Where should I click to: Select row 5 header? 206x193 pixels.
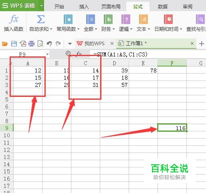(7, 99)
